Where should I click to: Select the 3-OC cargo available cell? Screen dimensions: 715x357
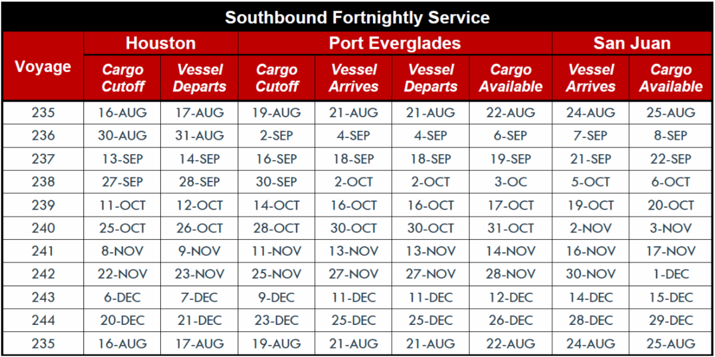click(x=511, y=182)
